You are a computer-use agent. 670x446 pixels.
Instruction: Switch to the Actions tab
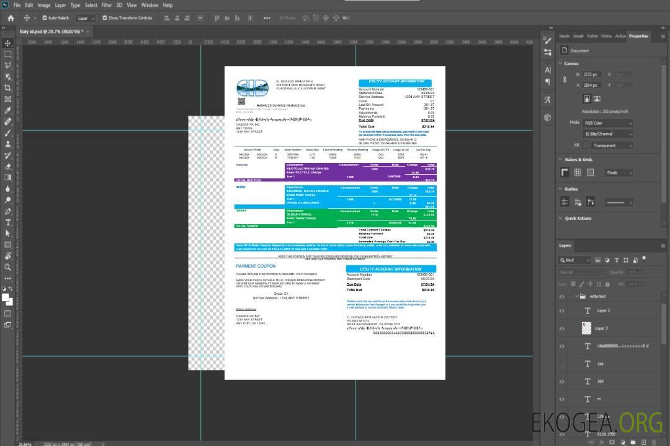(620, 36)
